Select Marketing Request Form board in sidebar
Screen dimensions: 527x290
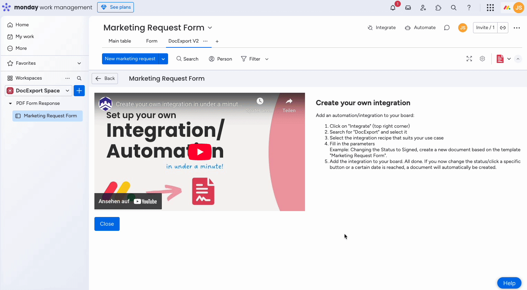(48, 116)
